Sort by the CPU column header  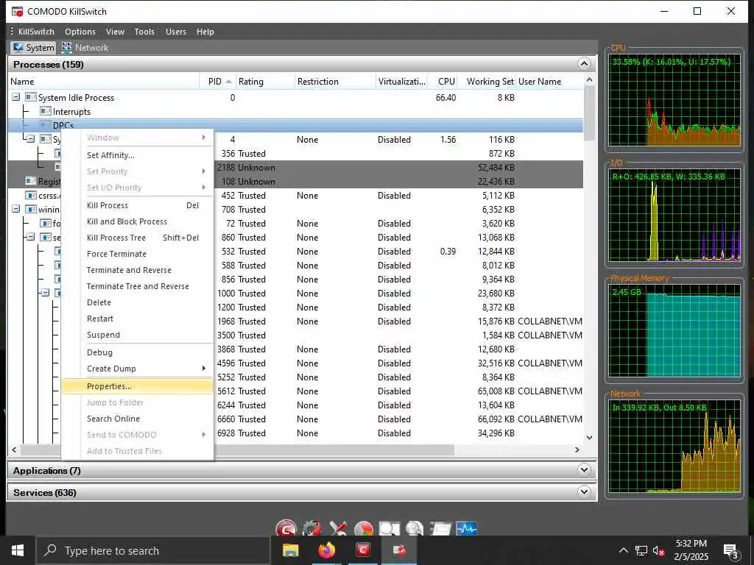click(443, 81)
